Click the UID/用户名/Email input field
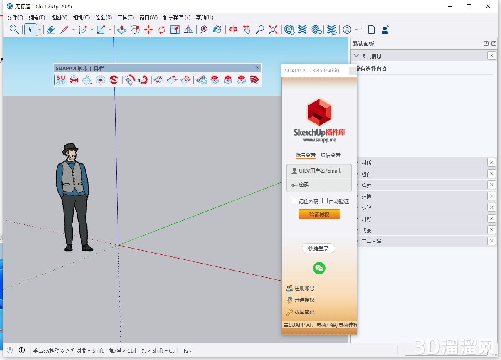Image resolution: width=501 pixels, height=360 pixels. tap(319, 170)
